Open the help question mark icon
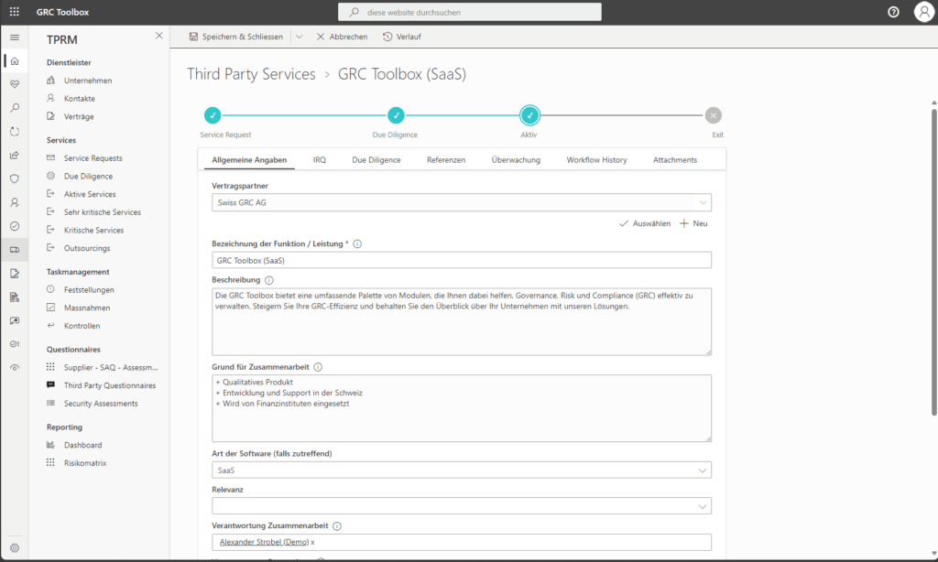Viewport: 938px width, 562px height. pyautogui.click(x=893, y=12)
